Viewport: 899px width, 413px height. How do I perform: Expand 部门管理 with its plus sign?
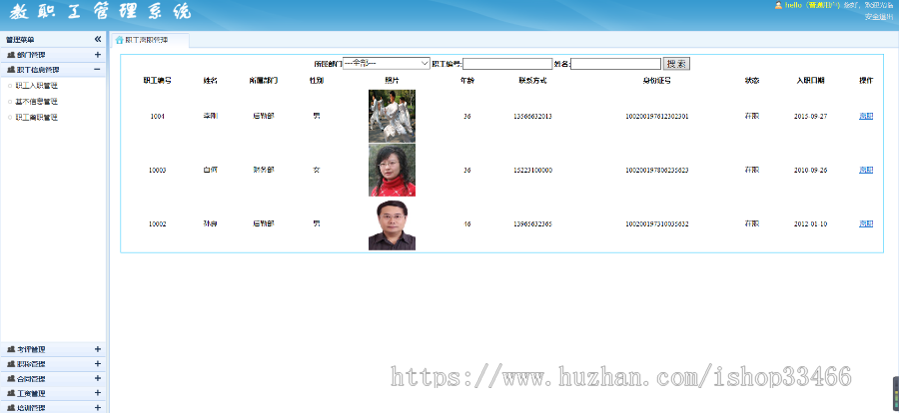tap(98, 55)
